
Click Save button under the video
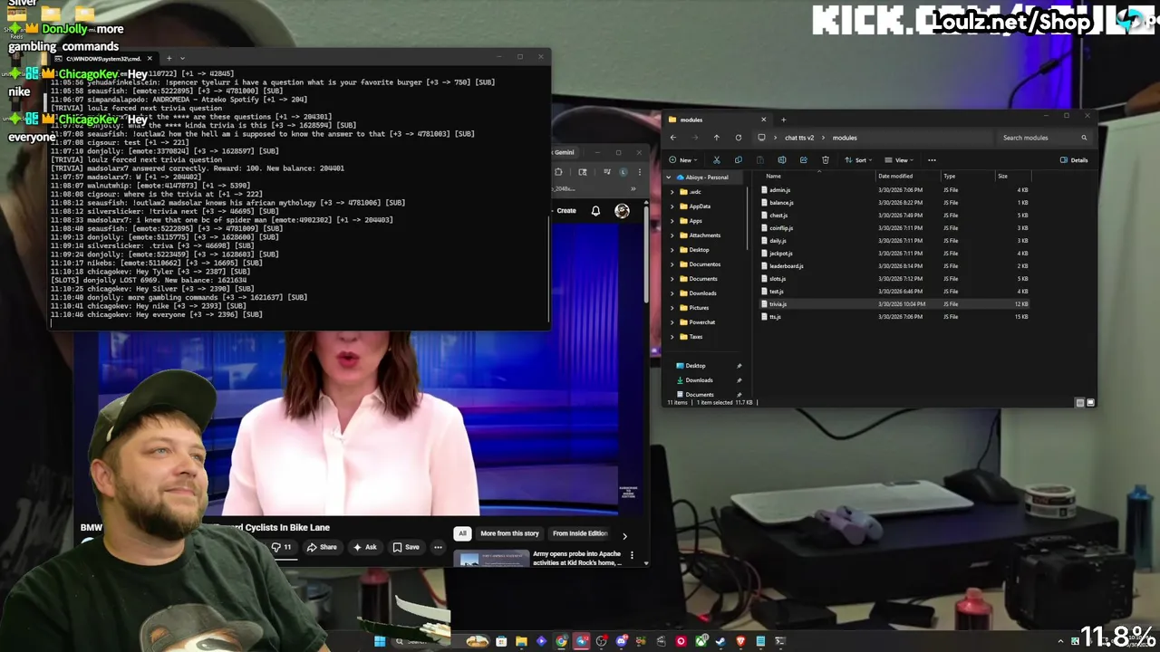coord(406,547)
